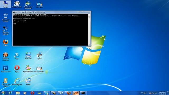
Task: Open the globe-and-monitor Applocale desktop shortcut
Action: click(x=28, y=56)
